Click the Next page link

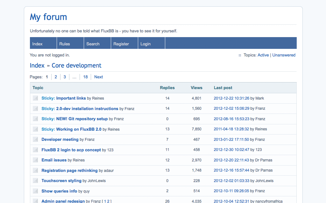[98, 77]
